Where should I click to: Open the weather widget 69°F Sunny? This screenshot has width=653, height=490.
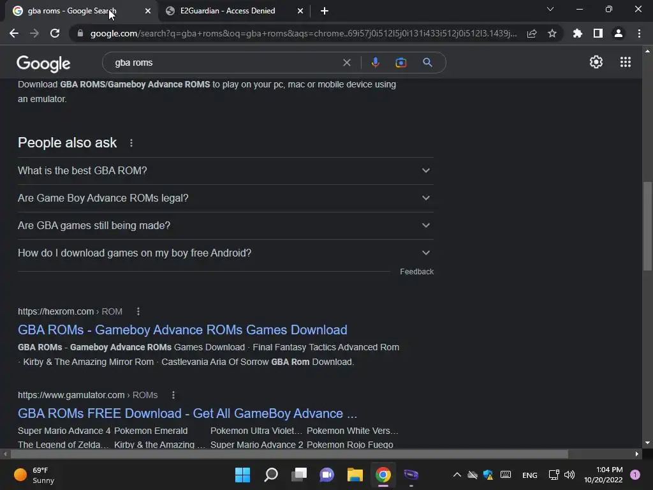(35, 475)
